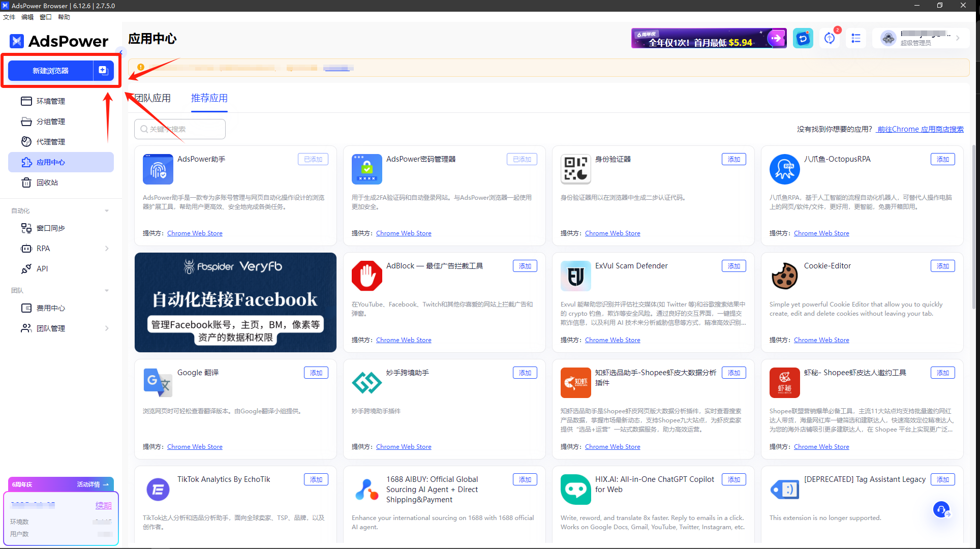Expand the RPA submenu arrow
Screen dimensions: 980x549
click(107, 249)
